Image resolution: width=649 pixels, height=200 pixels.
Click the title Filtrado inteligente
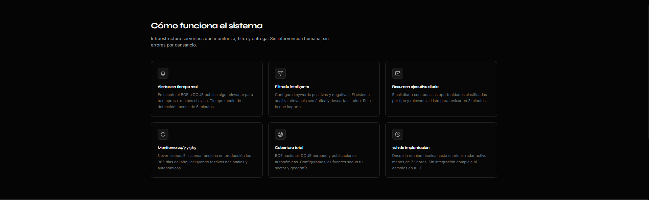point(292,87)
